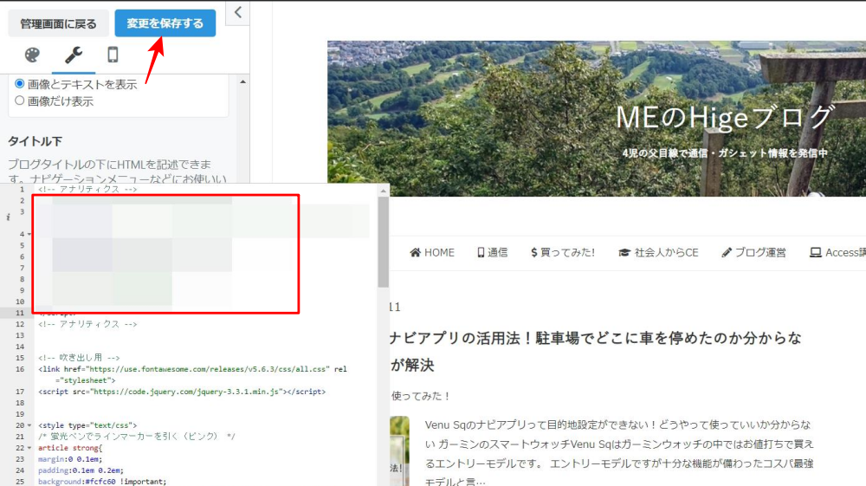Open 社会人からCE navigation link

coord(658,252)
